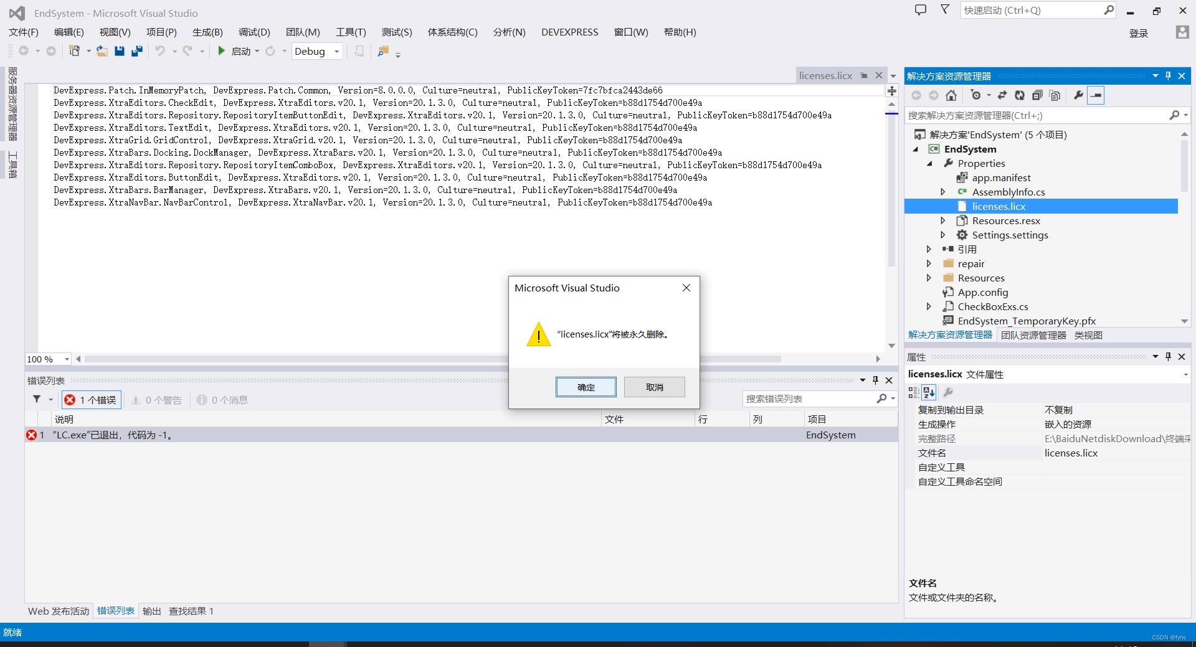Open the DEVEXPRESS menu
1196x647 pixels.
569,32
